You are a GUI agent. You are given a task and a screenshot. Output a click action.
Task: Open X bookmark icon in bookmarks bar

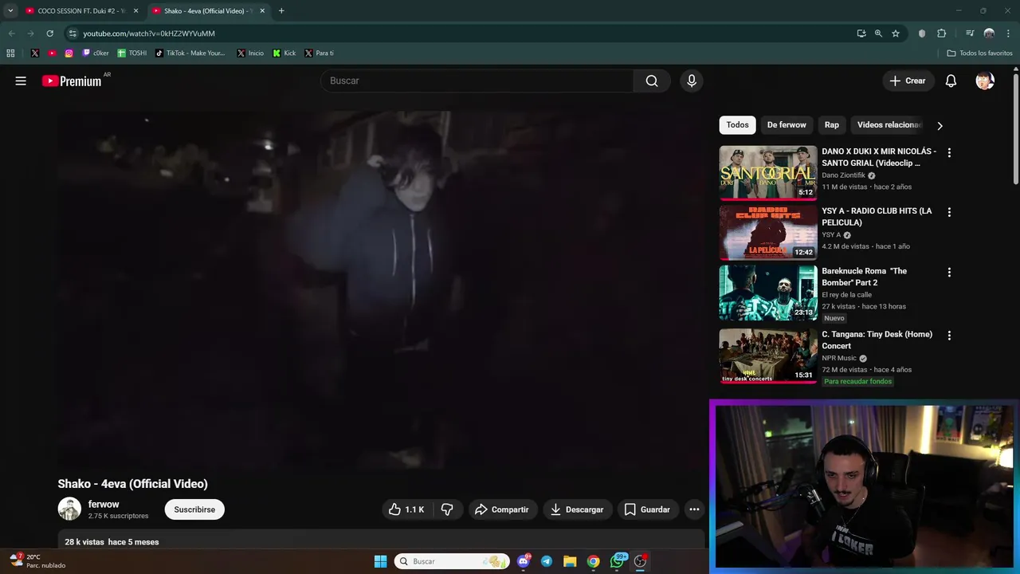[x=35, y=53]
